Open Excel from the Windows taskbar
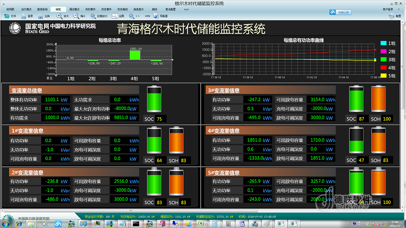The height and width of the screenshot is (228, 406). pyautogui.click(x=201, y=224)
